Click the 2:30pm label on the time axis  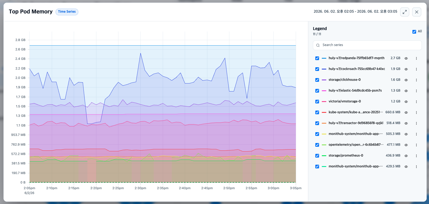(x=140, y=188)
